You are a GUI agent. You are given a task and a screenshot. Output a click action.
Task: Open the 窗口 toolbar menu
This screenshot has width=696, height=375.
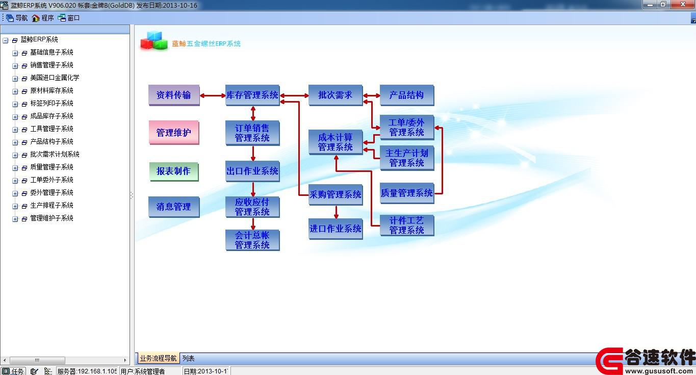coord(69,18)
